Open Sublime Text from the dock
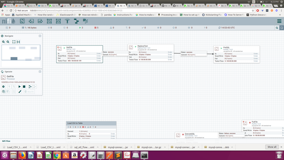 tap(118, 155)
